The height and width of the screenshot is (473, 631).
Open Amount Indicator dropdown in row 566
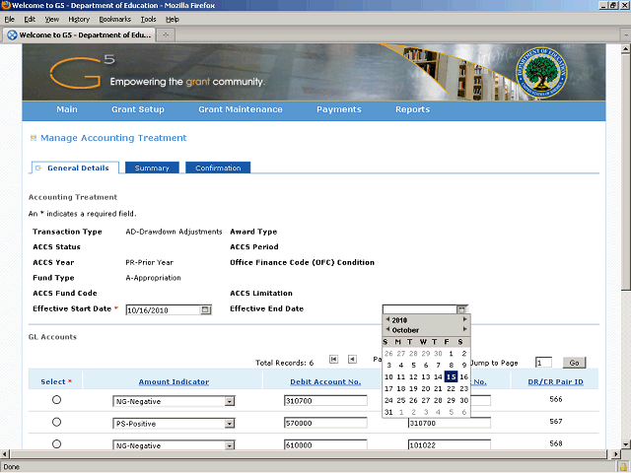click(230, 401)
